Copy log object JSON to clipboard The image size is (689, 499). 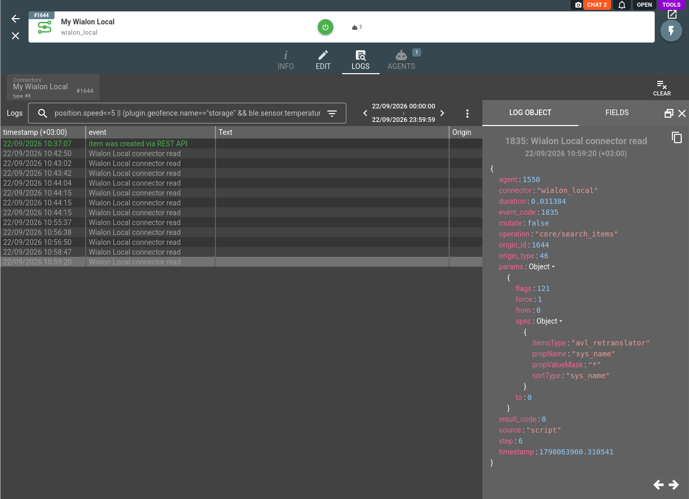click(x=677, y=137)
